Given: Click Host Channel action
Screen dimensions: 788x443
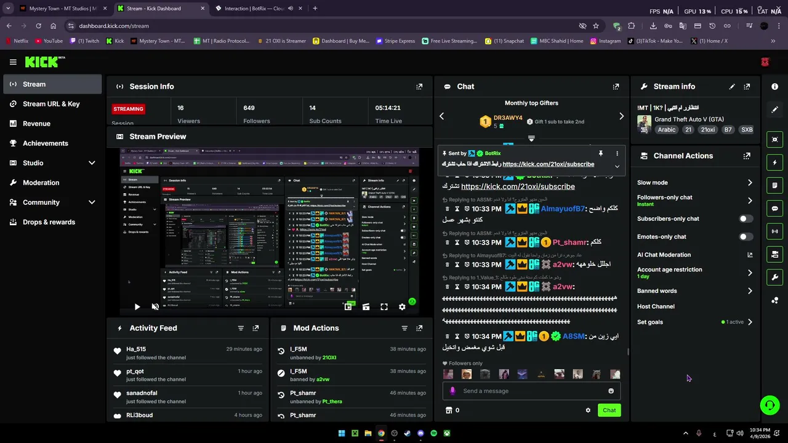Looking at the screenshot, I should click(x=656, y=306).
